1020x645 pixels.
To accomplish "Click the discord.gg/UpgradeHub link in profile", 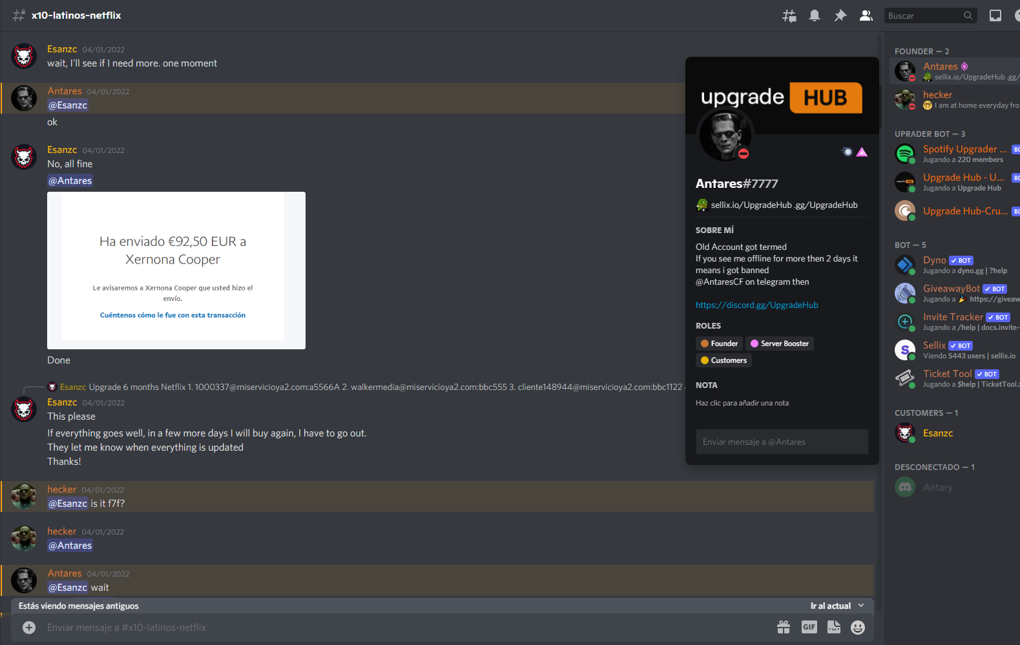I will pyautogui.click(x=756, y=305).
